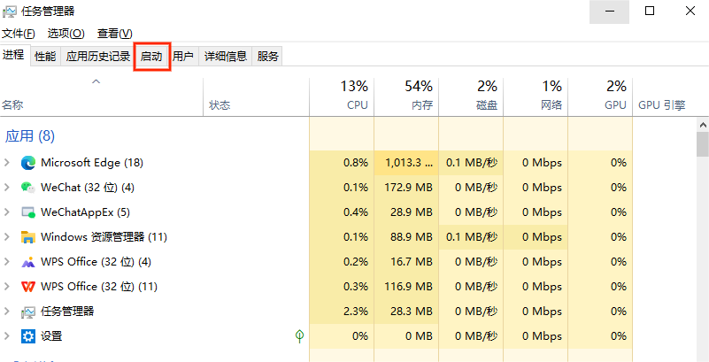Image resolution: width=709 pixels, height=362 pixels.
Task: Sort by the GPU 2% column header
Action: (x=600, y=97)
